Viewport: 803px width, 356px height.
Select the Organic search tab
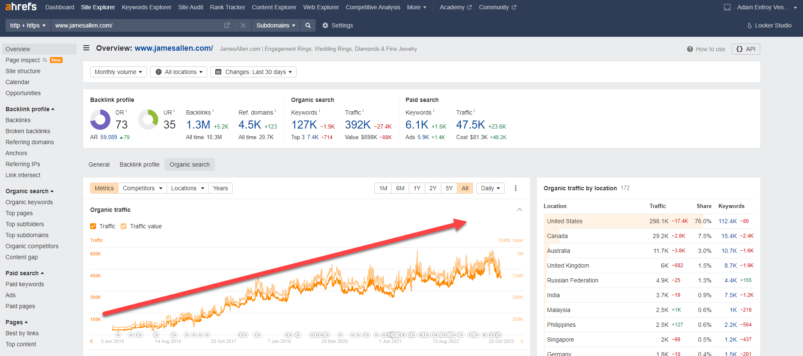[x=190, y=164]
